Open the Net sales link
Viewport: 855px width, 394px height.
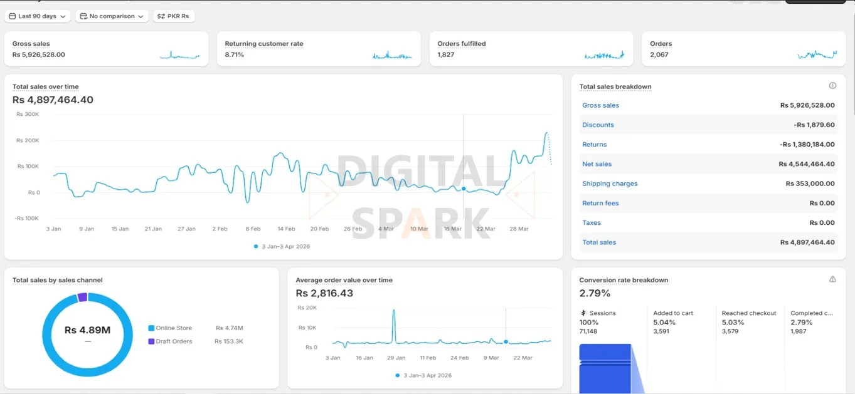(x=596, y=163)
